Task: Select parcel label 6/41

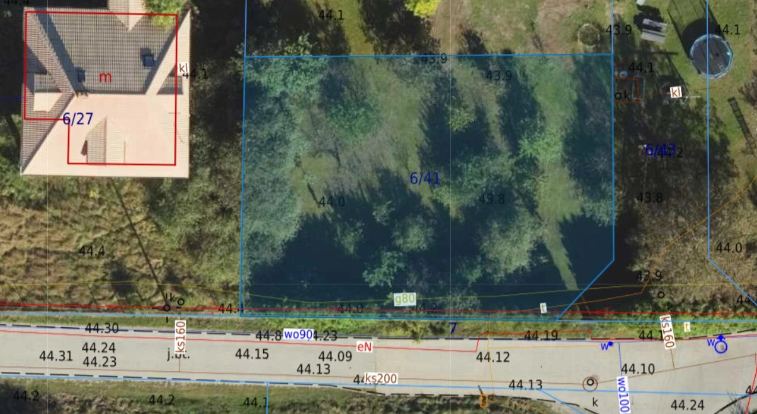Action: coord(425,179)
